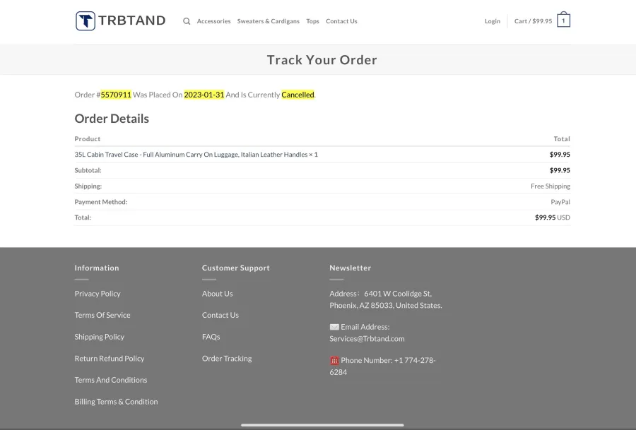
Task: Open the Privacy Policy link
Action: (x=98, y=294)
